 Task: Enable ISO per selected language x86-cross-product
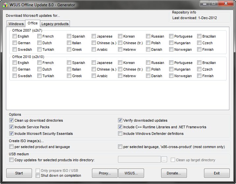pyautogui.click(x=120, y=146)
